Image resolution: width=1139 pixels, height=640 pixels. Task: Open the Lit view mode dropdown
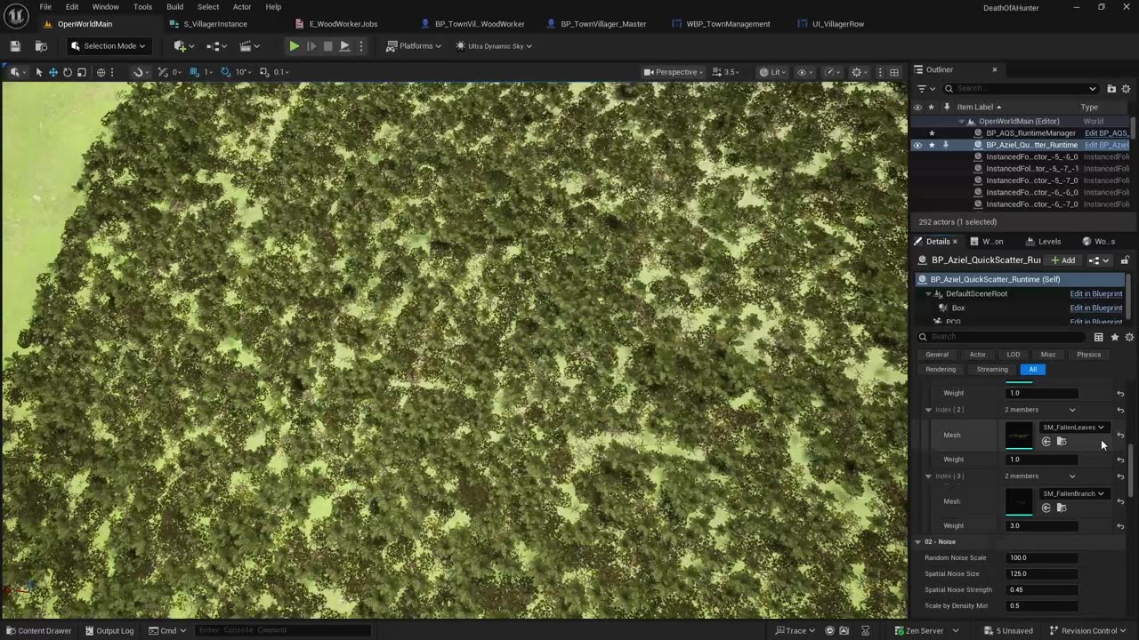point(773,72)
